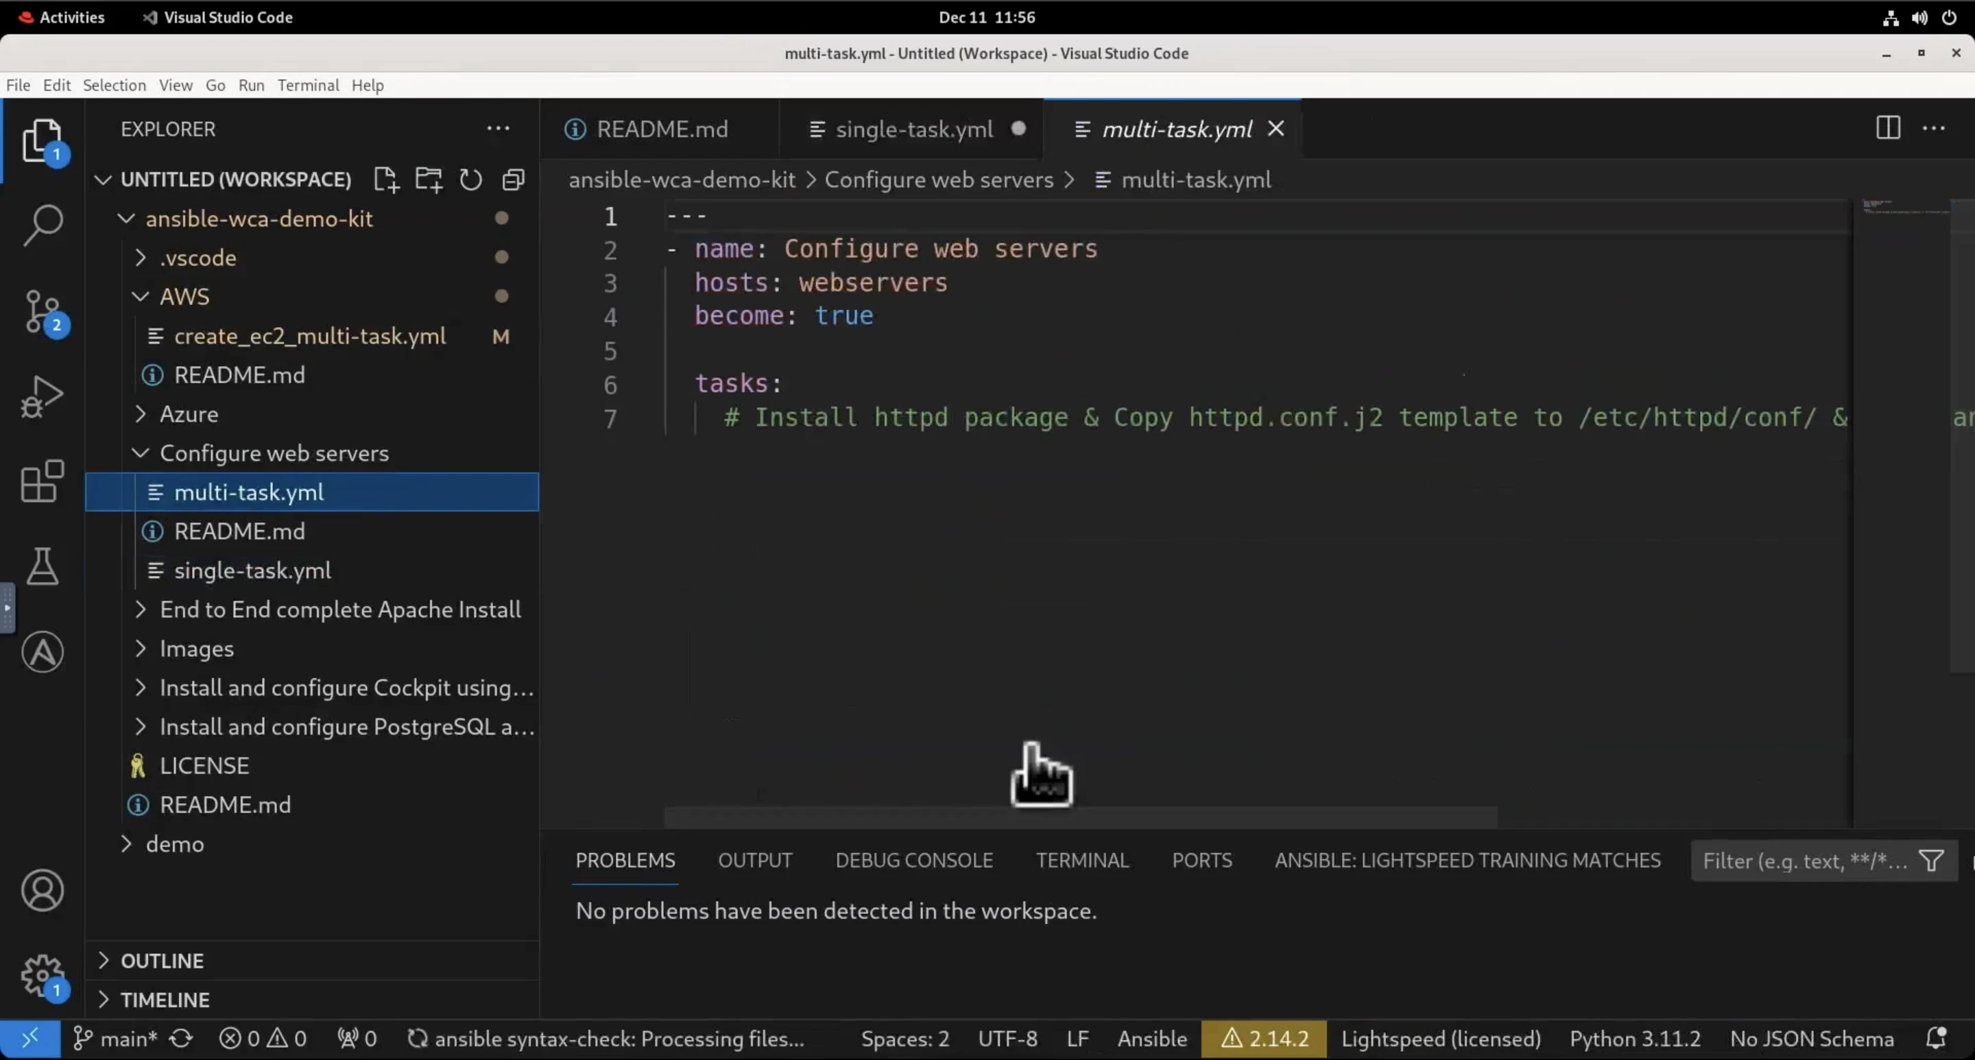1975x1060 pixels.
Task: Open the Terminal menu
Action: [x=308, y=85]
